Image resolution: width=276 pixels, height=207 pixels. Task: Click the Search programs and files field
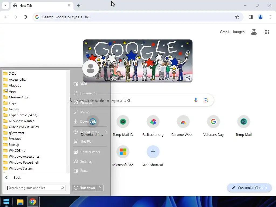click(x=36, y=188)
